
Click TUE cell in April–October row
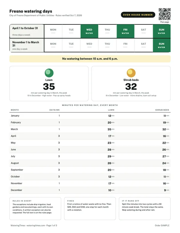coord(71,31)
